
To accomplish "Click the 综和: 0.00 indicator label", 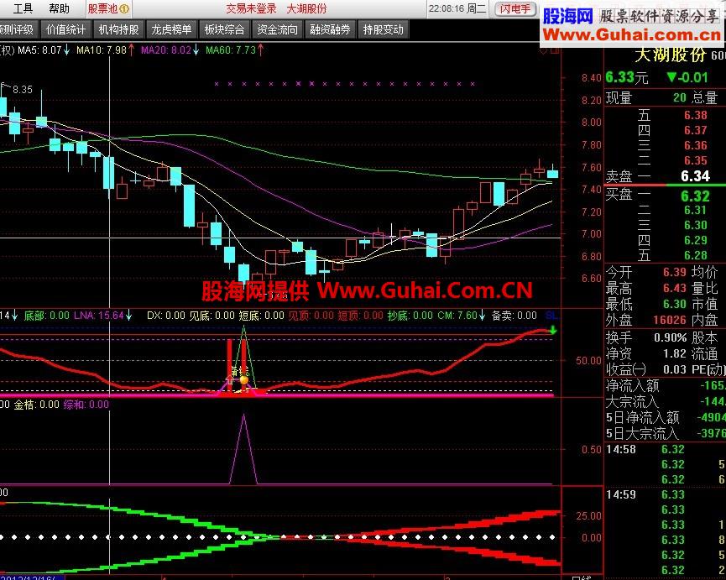I will pos(86,405).
